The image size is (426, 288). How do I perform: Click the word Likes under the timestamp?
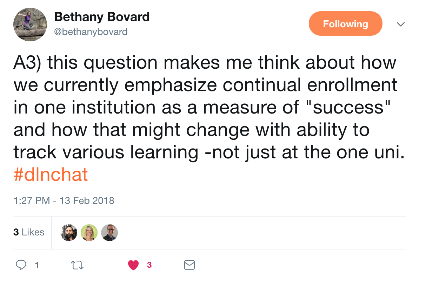point(33,232)
